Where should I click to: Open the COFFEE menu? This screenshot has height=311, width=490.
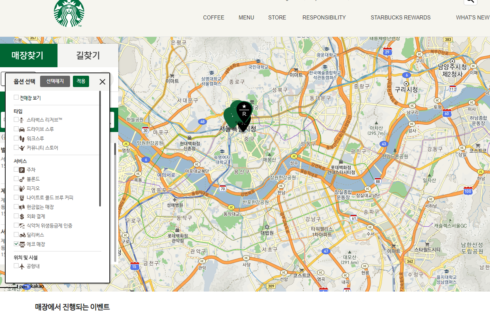(x=213, y=17)
